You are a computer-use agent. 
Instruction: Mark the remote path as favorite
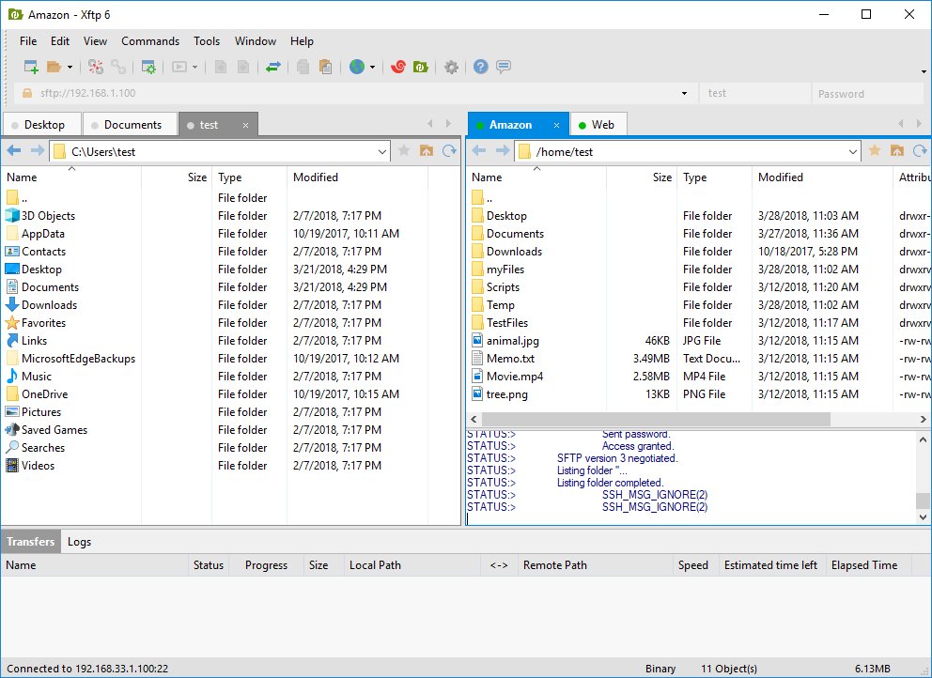point(872,150)
